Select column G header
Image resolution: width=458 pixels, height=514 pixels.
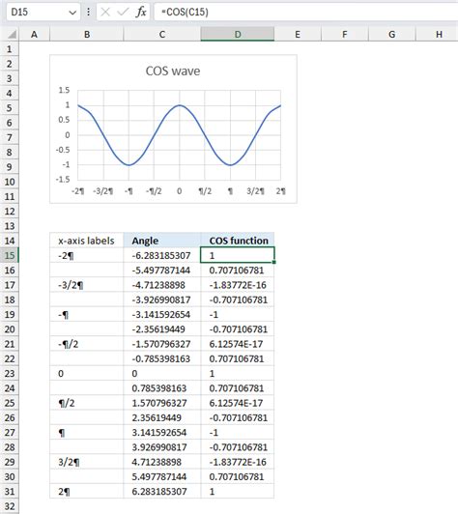click(391, 34)
